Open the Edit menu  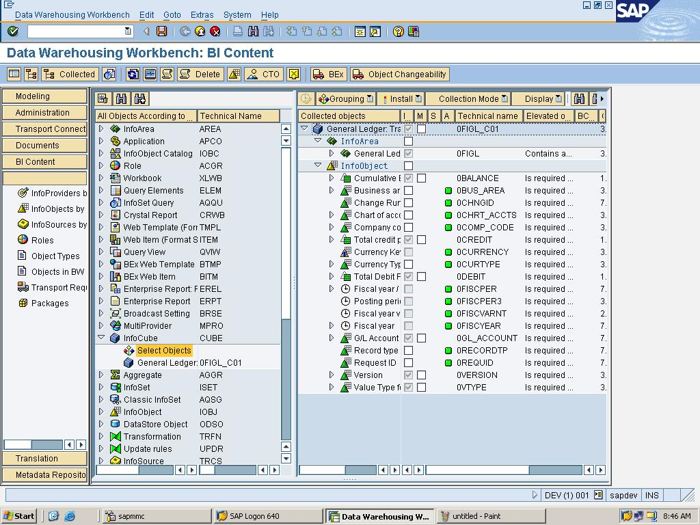146,15
